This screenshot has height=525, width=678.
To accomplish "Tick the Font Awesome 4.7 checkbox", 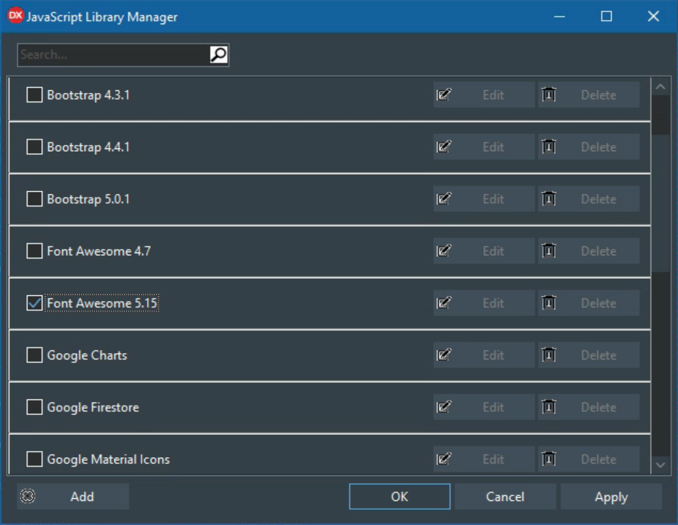I will [x=34, y=251].
